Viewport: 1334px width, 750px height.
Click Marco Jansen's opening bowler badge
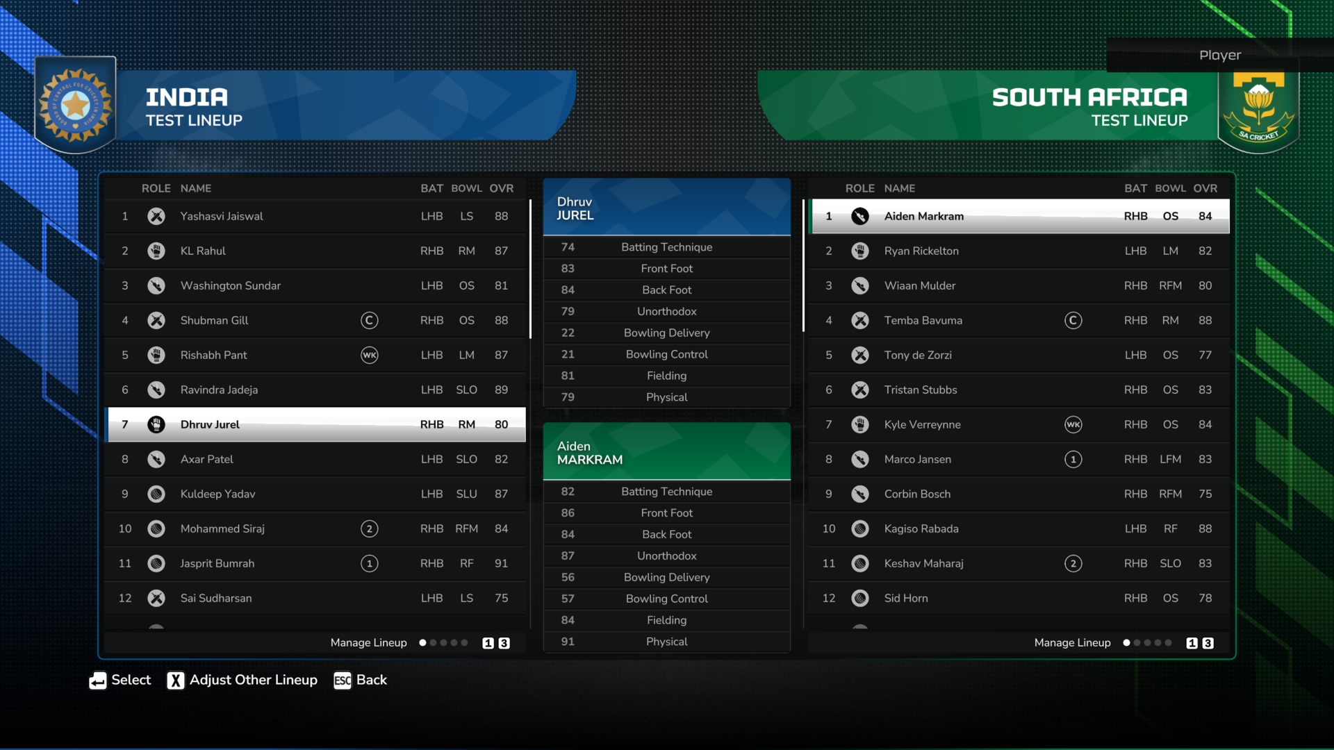pos(1073,459)
